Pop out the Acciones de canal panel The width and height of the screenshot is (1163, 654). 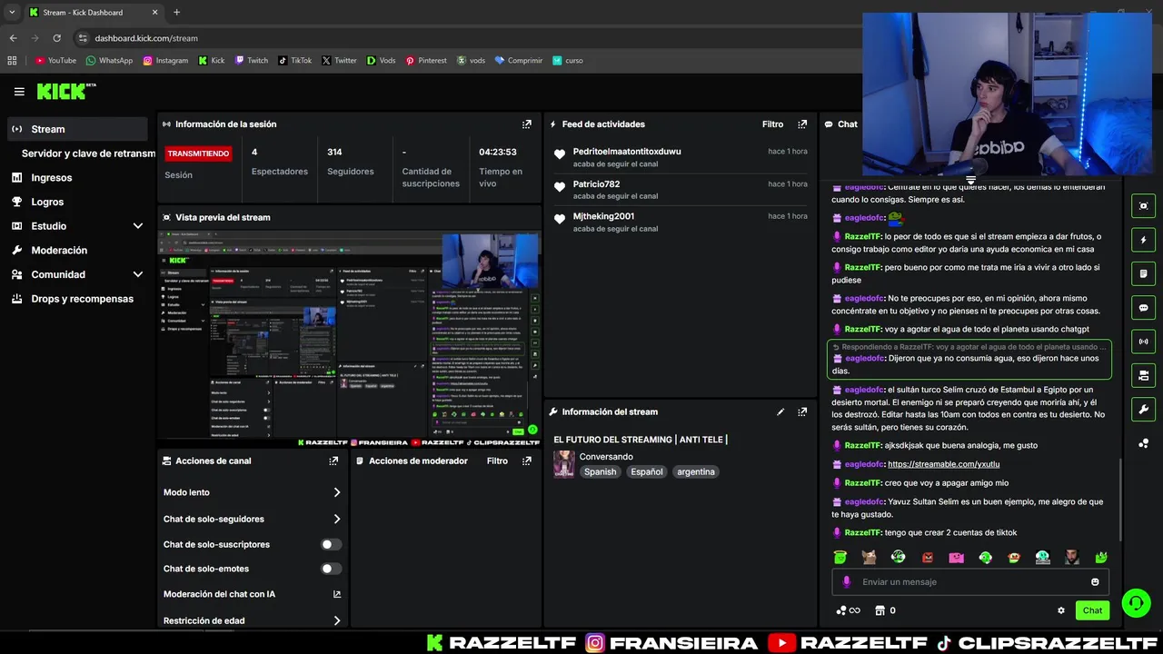(333, 461)
